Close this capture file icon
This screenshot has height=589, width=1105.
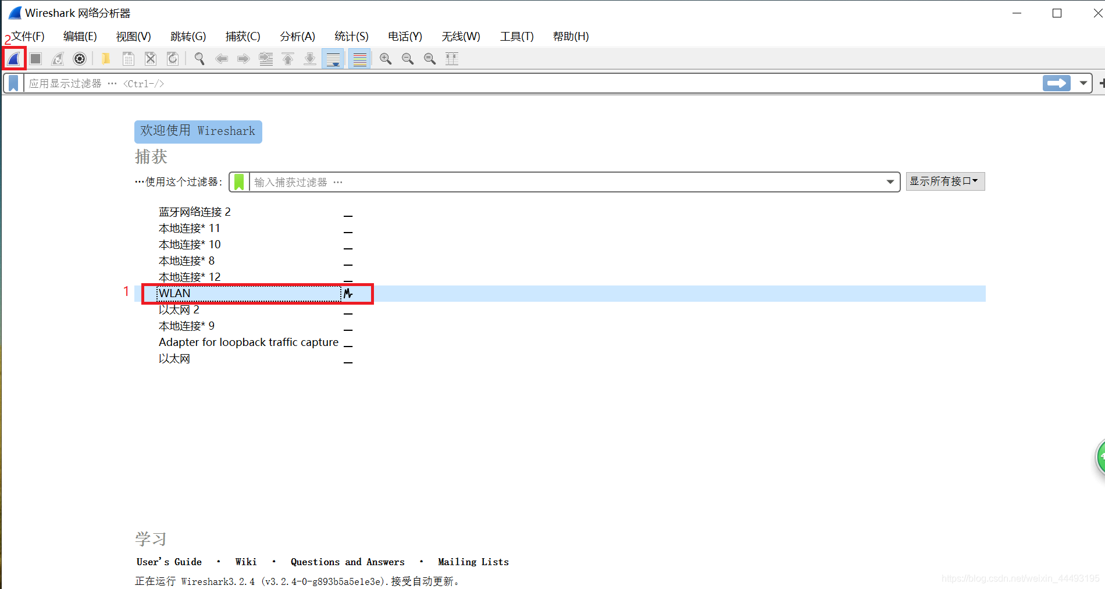[151, 59]
